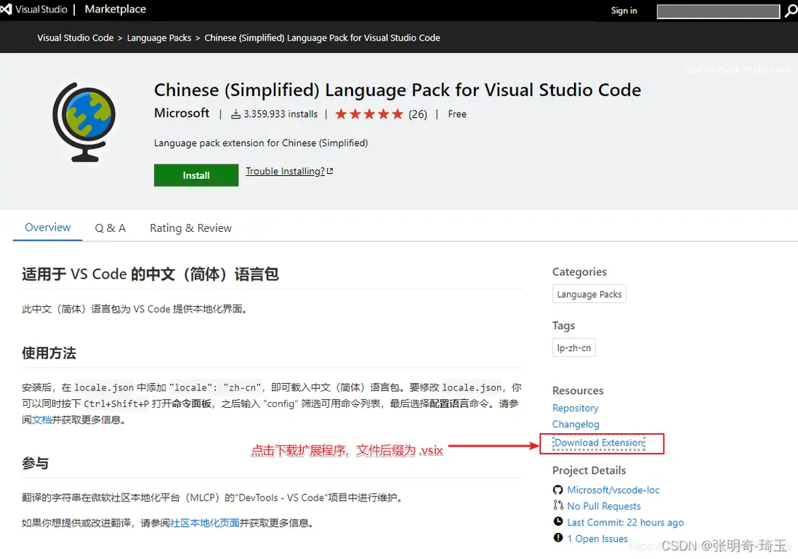Click the Microsoft publisher name
This screenshot has width=798, height=559.
tap(182, 113)
